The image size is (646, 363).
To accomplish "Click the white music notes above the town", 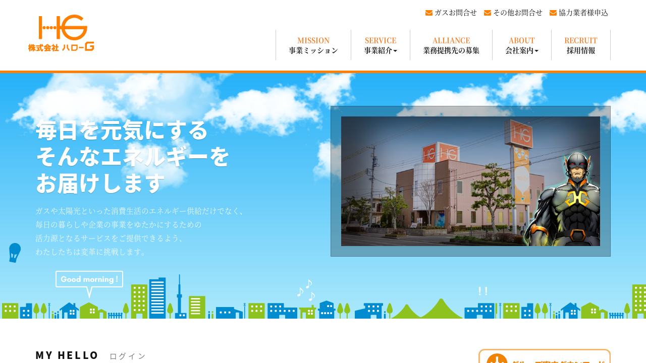I will tap(306, 290).
